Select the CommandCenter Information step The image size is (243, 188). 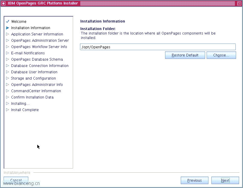pos(36,91)
